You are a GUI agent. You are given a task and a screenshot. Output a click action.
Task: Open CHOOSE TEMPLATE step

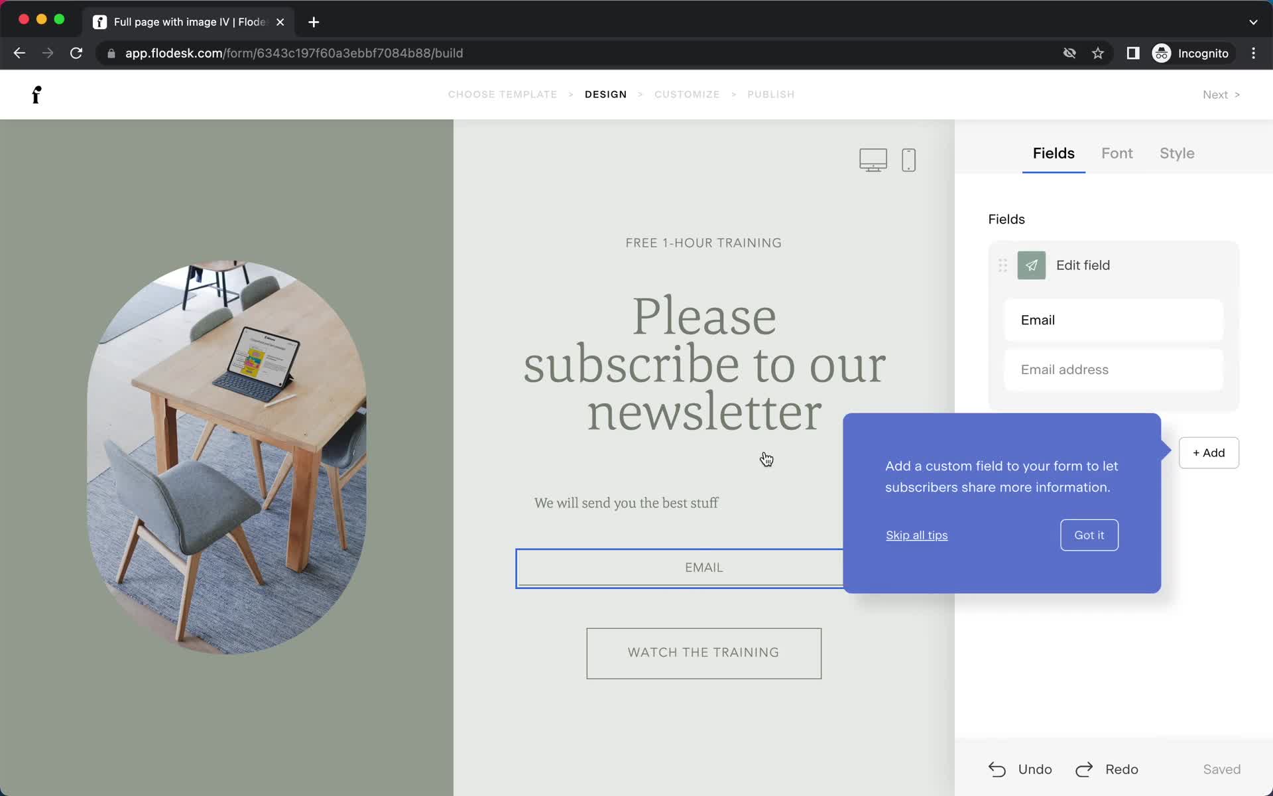tap(501, 94)
